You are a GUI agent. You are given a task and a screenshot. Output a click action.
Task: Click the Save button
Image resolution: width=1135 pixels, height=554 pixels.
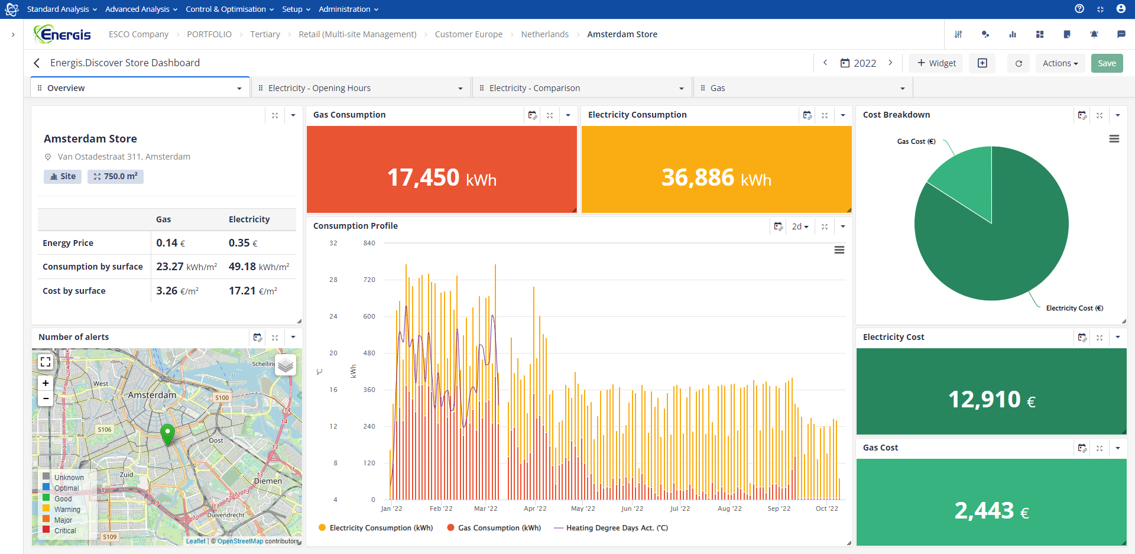[x=1107, y=63]
